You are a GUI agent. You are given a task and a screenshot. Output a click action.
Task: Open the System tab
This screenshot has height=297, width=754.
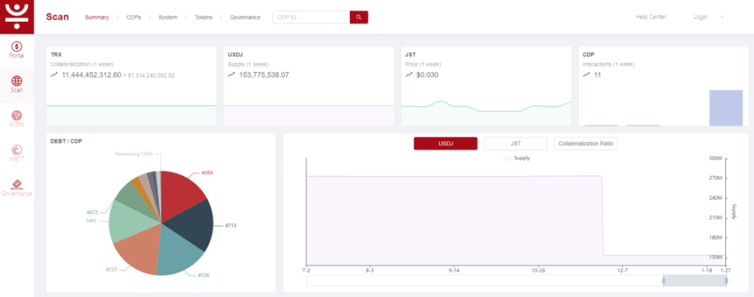[168, 17]
